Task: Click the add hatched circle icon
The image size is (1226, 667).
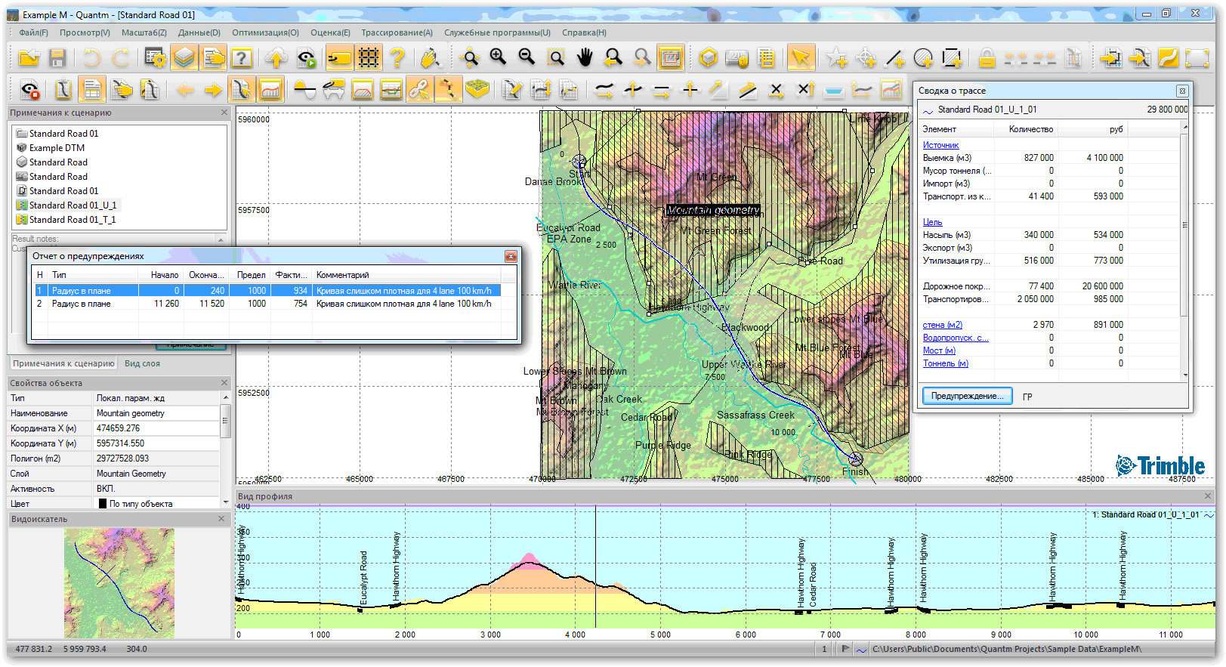Action: (923, 57)
